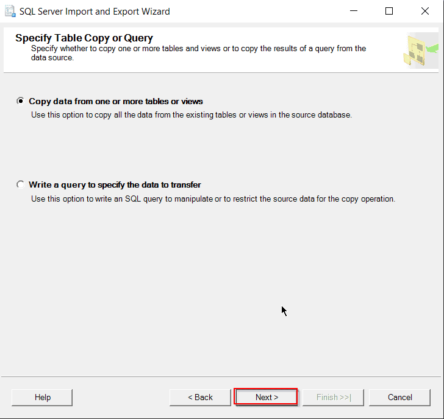
Task: Click description text 'Use this option to copy all the data'
Action: (192, 114)
